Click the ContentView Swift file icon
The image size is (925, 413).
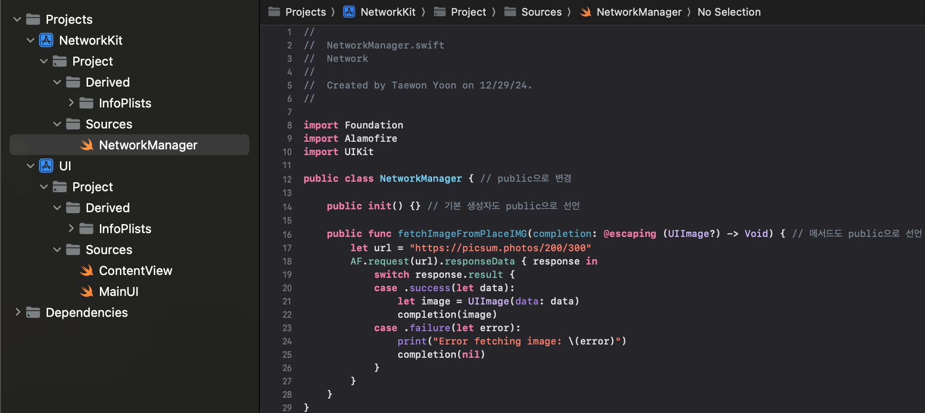point(86,270)
